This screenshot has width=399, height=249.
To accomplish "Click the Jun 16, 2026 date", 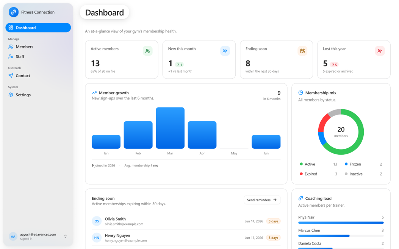I will [254, 238].
